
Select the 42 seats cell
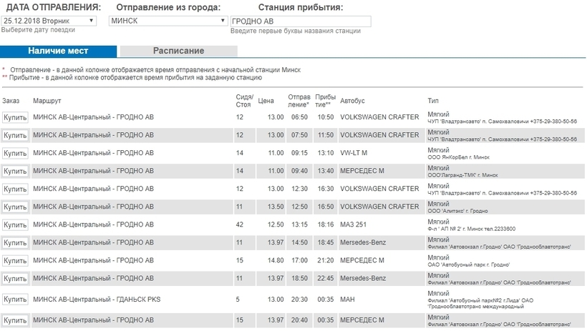[240, 224]
